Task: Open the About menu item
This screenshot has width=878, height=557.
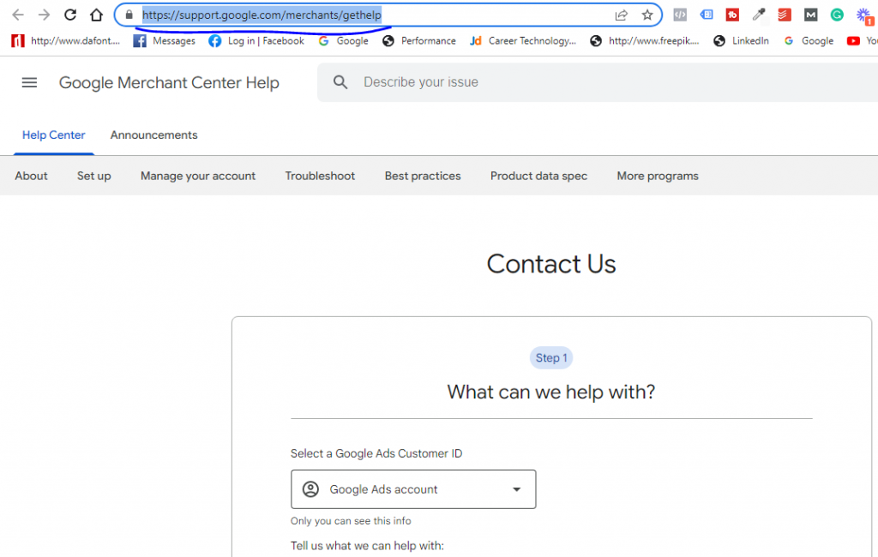Action: click(32, 176)
